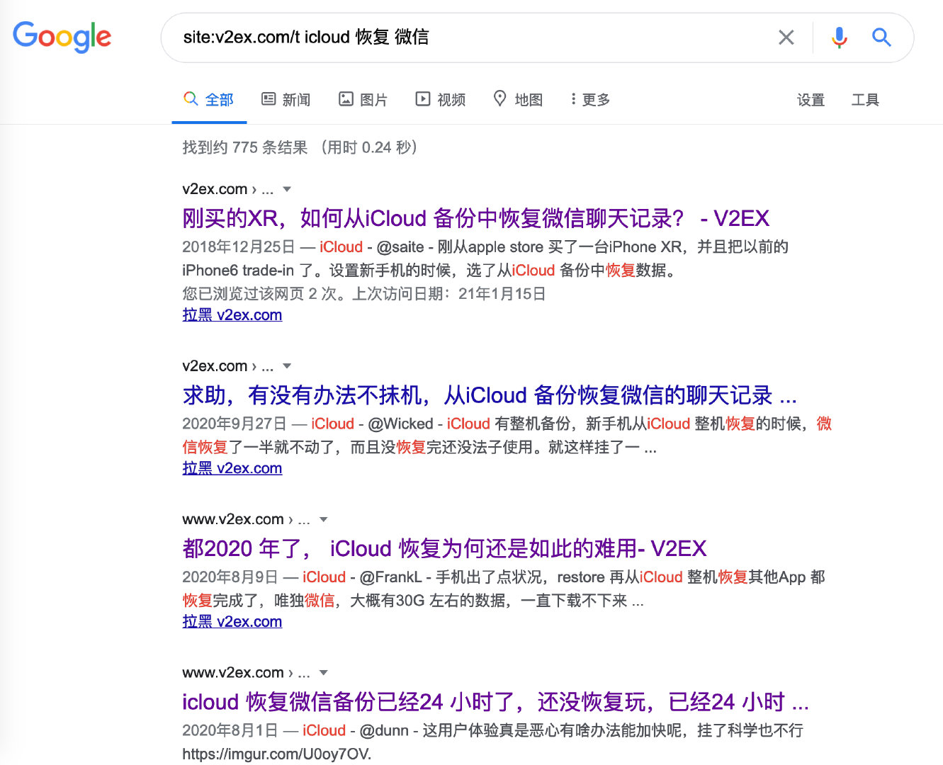
Task: Open 设置 search settings
Action: [811, 100]
